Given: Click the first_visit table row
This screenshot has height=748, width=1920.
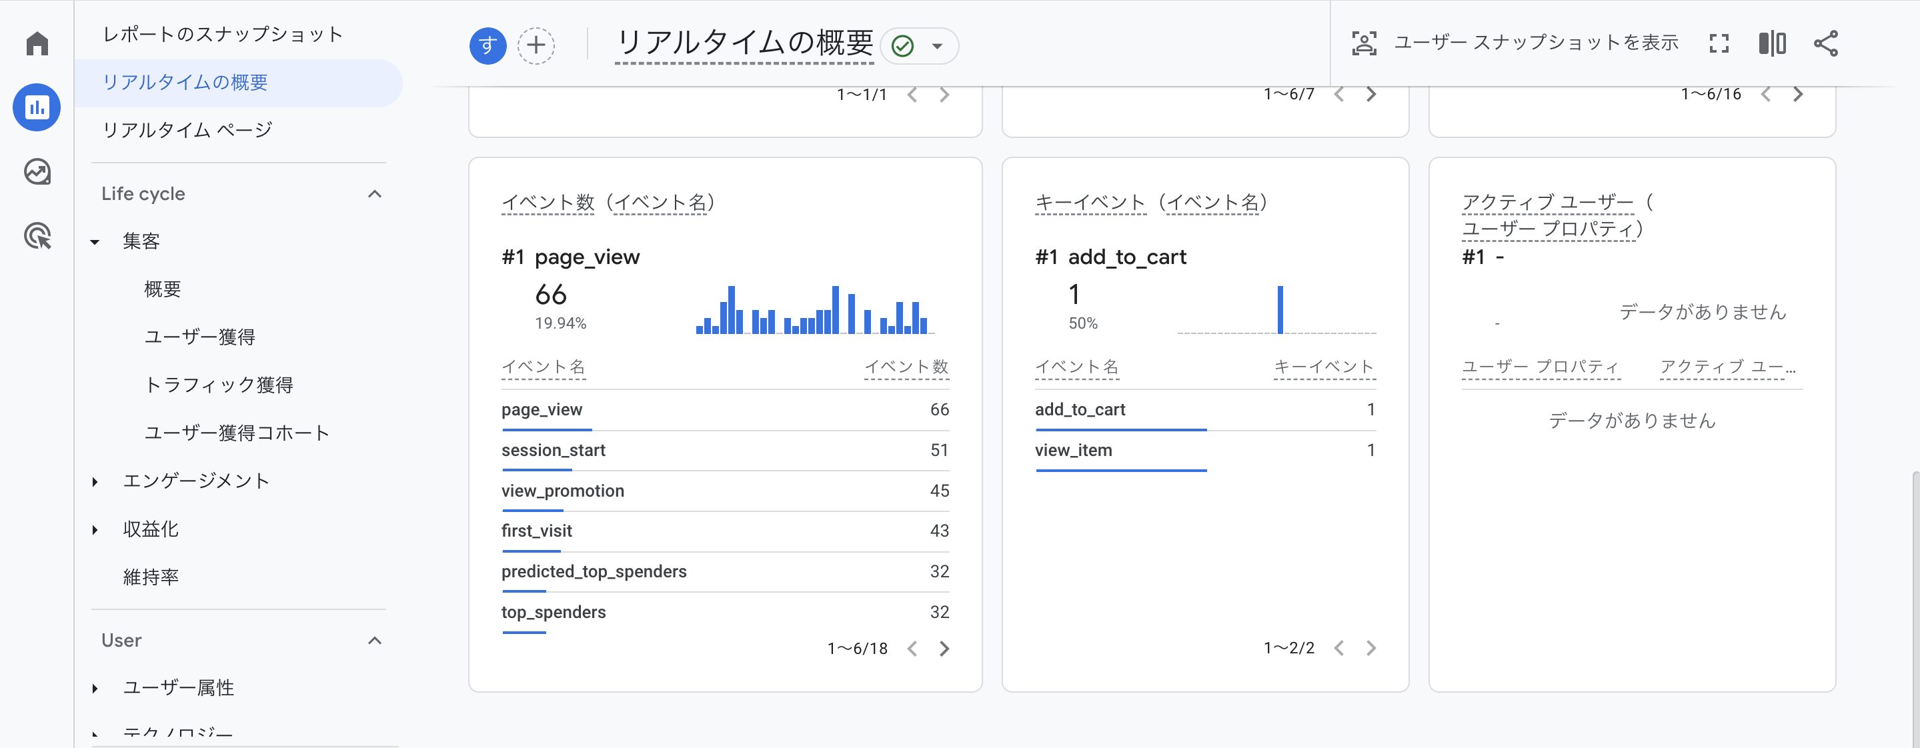Looking at the screenshot, I should point(725,531).
